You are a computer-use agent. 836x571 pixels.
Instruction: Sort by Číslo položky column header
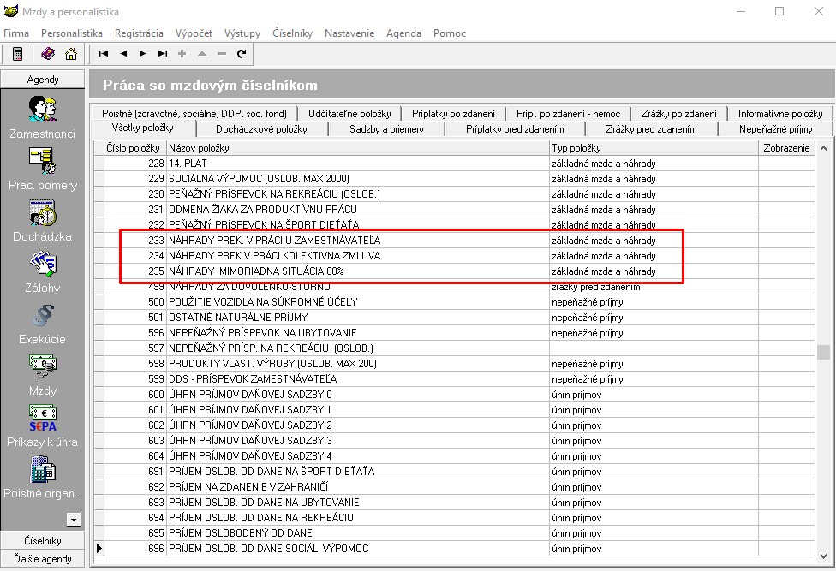[134, 148]
